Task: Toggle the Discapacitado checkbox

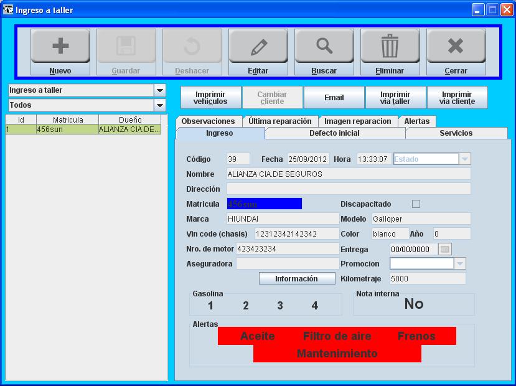Action: coord(416,204)
